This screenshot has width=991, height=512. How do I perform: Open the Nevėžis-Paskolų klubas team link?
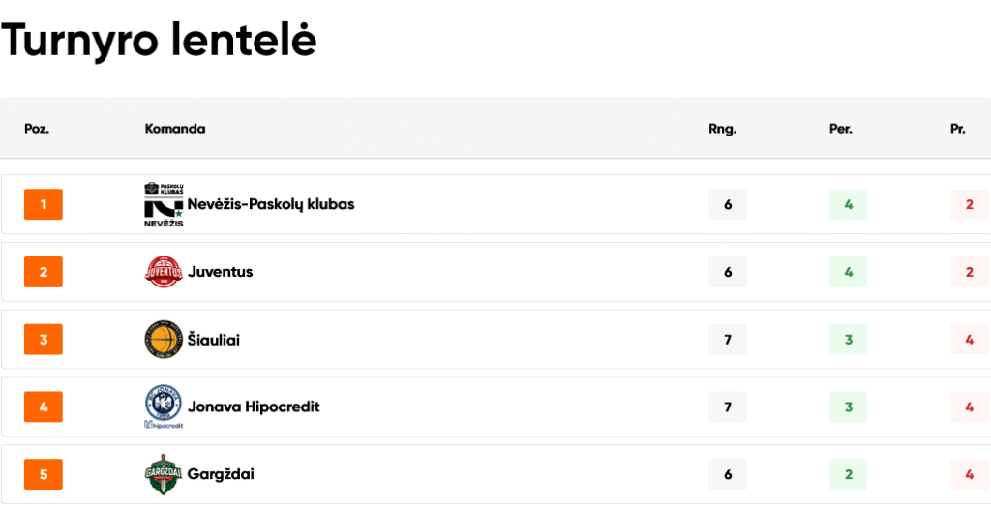[x=271, y=204]
